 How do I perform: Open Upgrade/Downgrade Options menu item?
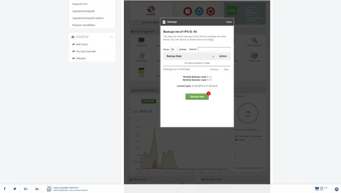point(88,18)
